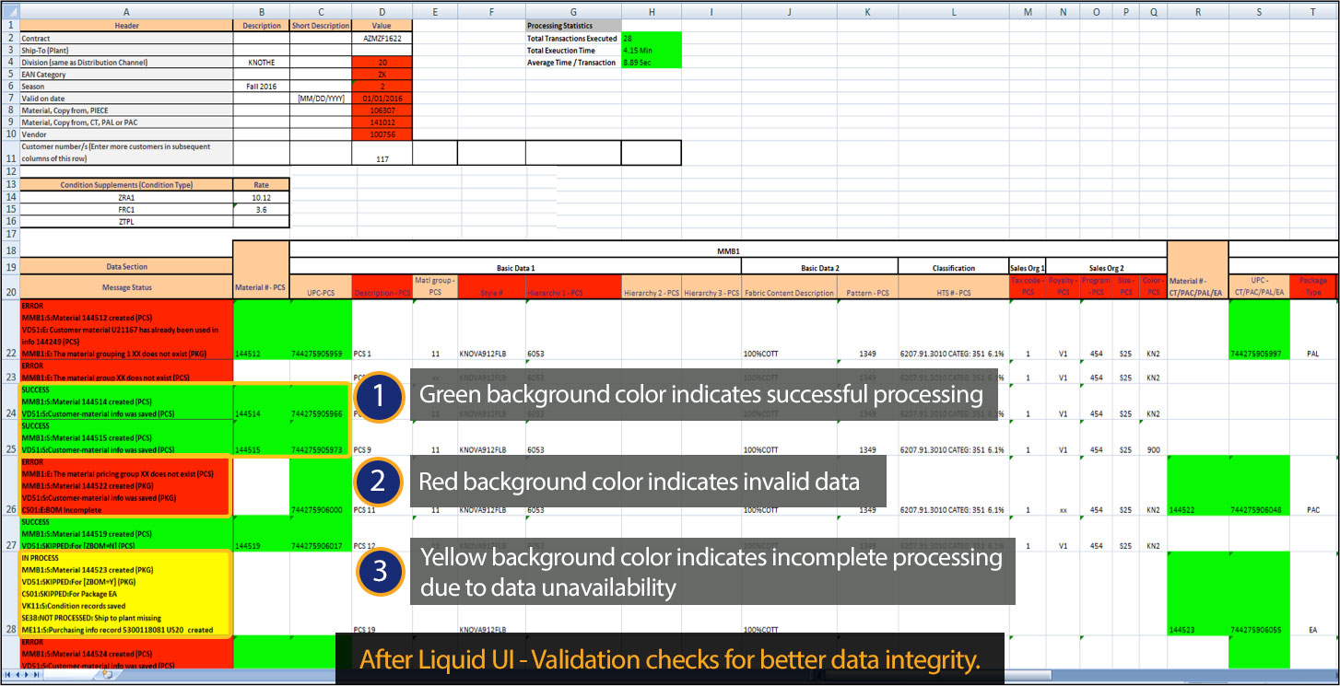The height and width of the screenshot is (686, 1340).
Task: Click the insert new worksheet tab icon
Action: pos(107,675)
